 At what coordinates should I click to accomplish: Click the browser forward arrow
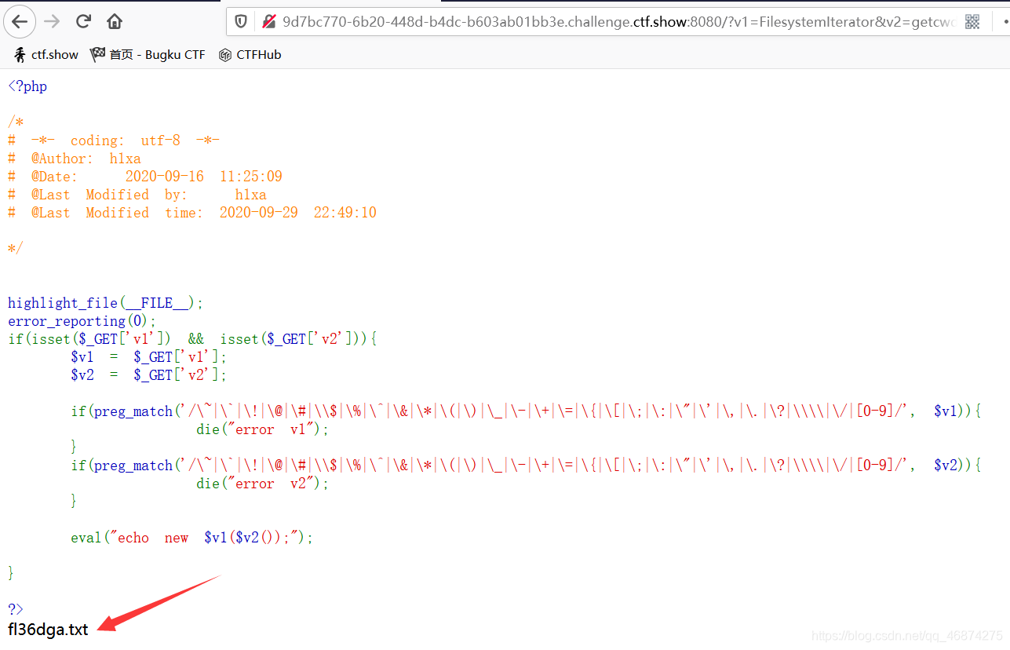[x=53, y=21]
